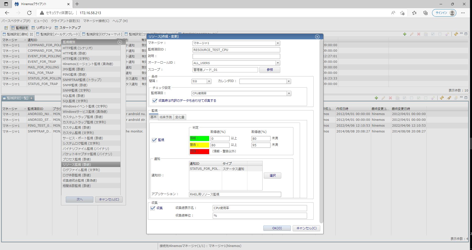
Task: Click the open perspective icon
Action: (x=6, y=28)
